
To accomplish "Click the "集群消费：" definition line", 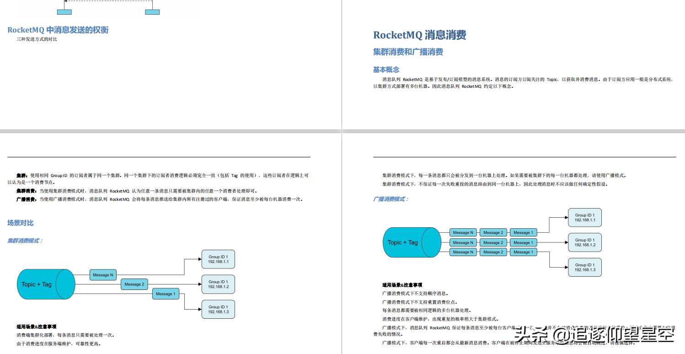I will (137, 191).
